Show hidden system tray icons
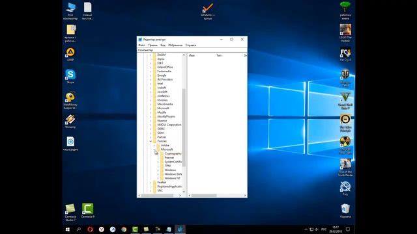Screen dimensions: 417x234 click(306, 229)
